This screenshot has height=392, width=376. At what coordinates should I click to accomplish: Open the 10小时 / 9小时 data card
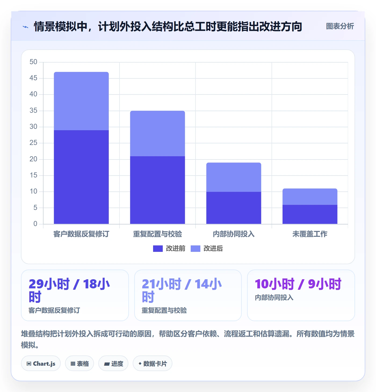click(x=301, y=295)
